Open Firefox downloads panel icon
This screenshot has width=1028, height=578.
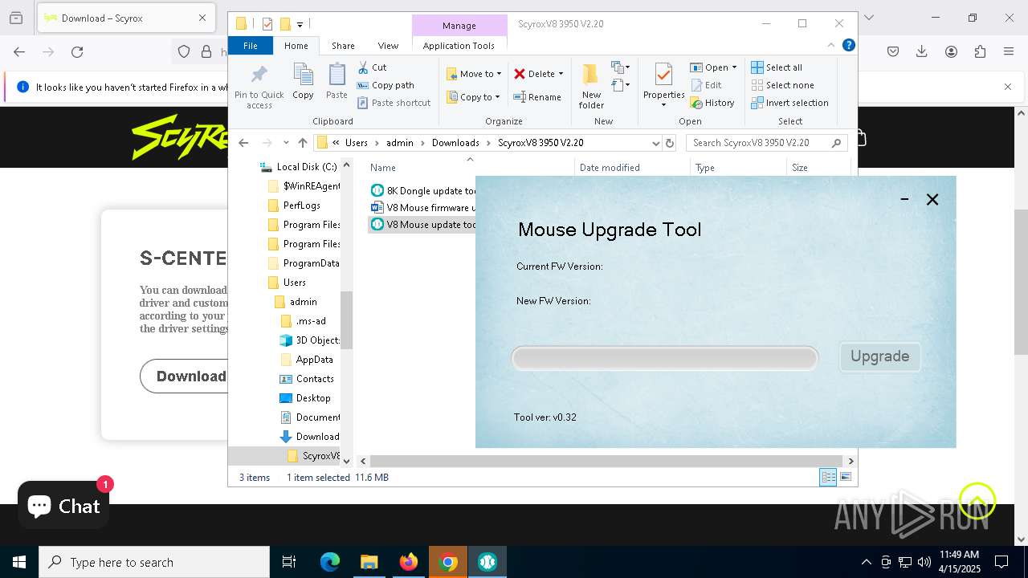(x=922, y=52)
